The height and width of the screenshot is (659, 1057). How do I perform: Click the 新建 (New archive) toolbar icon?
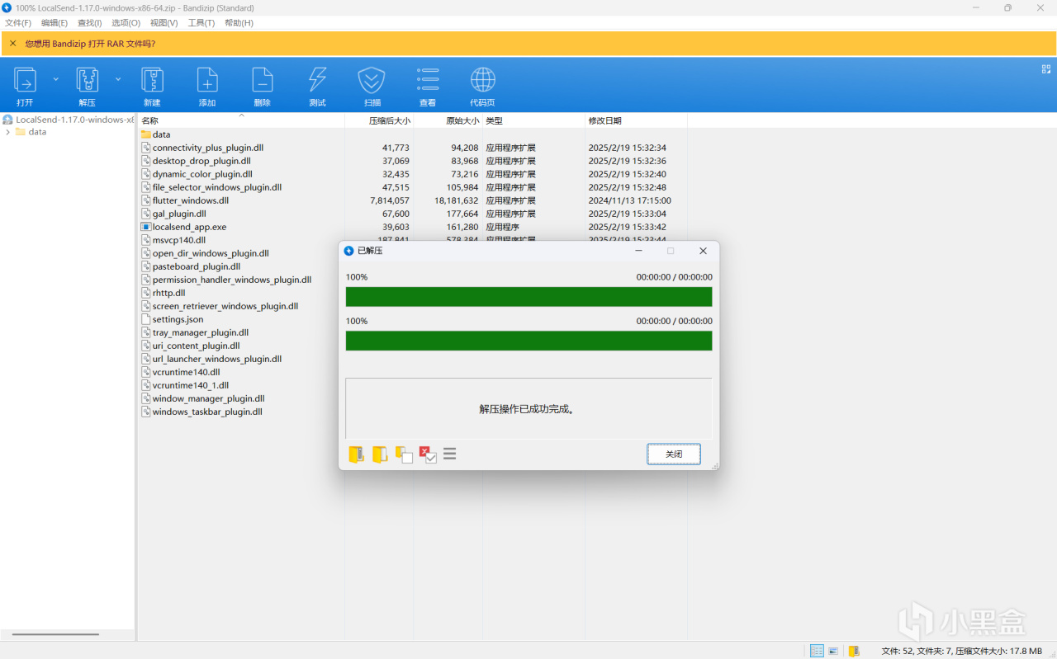pyautogui.click(x=152, y=80)
